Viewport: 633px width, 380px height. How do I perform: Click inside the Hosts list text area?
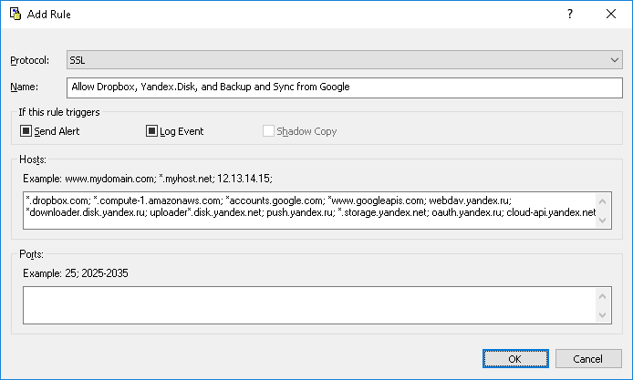coord(308,210)
